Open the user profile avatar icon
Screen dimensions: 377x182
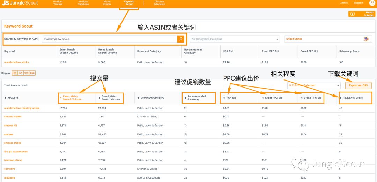pos(372,3)
